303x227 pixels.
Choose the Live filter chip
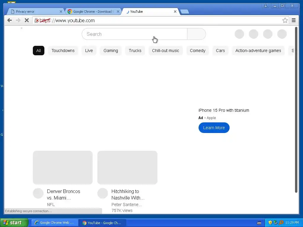(x=89, y=51)
